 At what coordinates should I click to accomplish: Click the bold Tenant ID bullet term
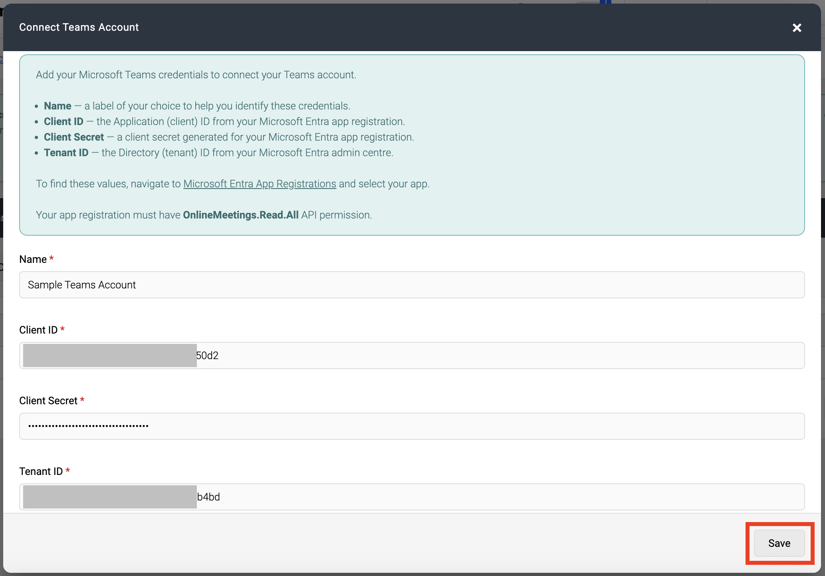66,153
